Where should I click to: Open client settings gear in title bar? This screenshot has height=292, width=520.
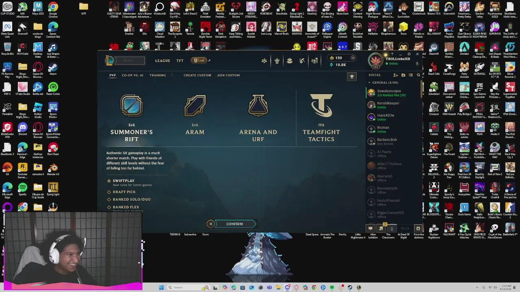click(x=409, y=54)
